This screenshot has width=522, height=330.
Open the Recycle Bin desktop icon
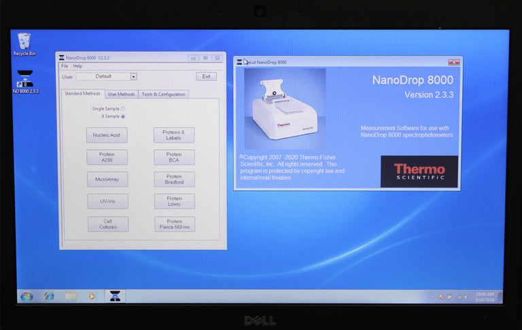pos(24,42)
